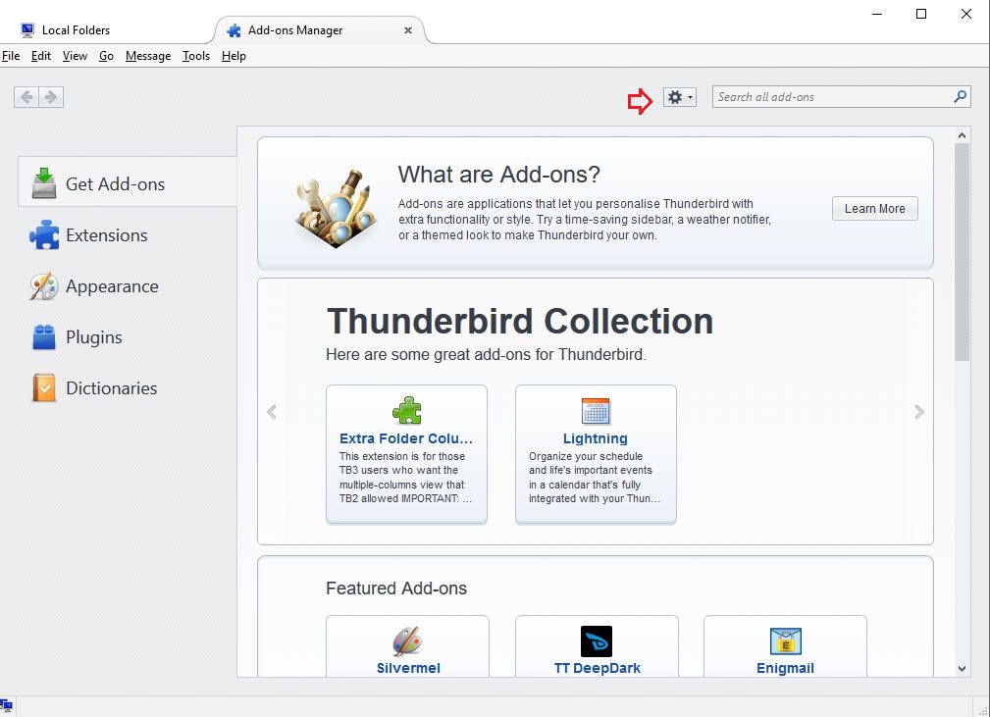Open the Edit menu
Screen dimensions: 990x717
pyautogui.click(x=41, y=56)
